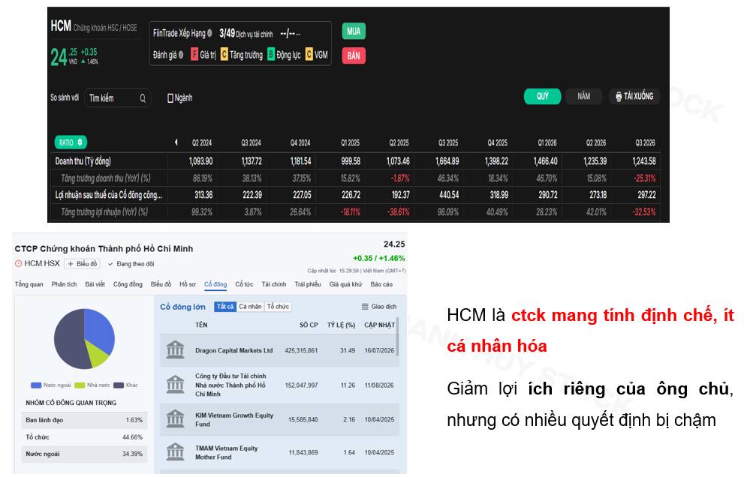Select the QUÝ quarterly view
The width and height of the screenshot is (744, 477).
pos(542,96)
